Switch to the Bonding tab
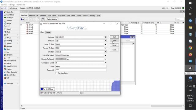196x110 pixels. (92, 16)
